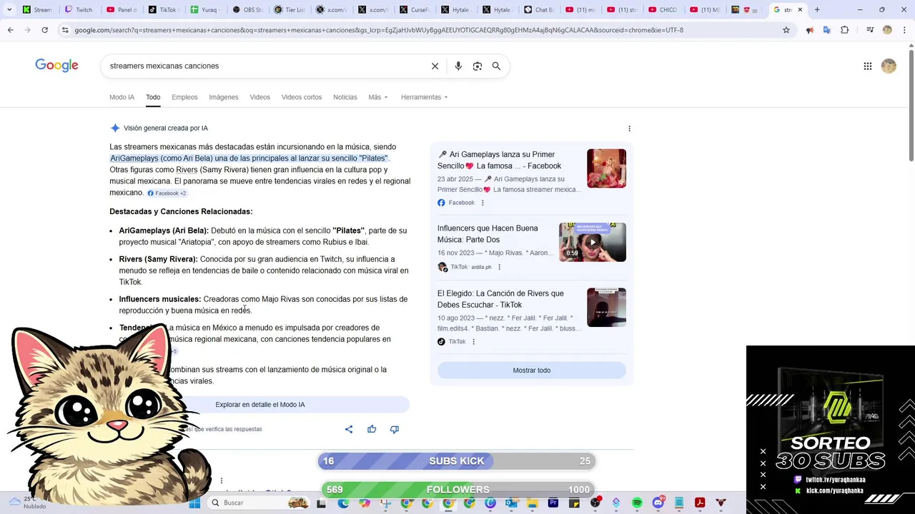Open the Tier List browser tab
Viewport: 915px width, 514px height.
point(290,10)
